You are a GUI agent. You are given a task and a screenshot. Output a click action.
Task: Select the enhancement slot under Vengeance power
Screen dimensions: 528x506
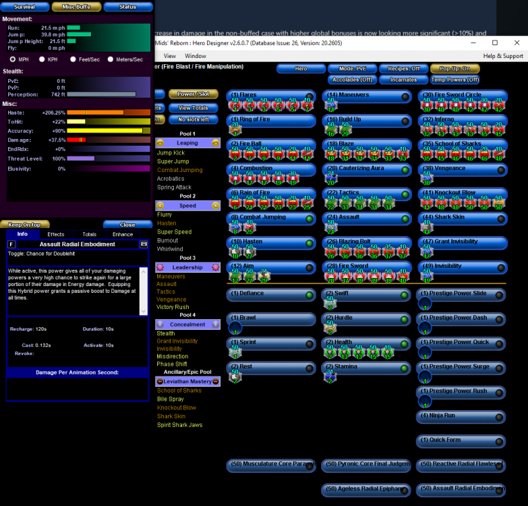(427, 179)
